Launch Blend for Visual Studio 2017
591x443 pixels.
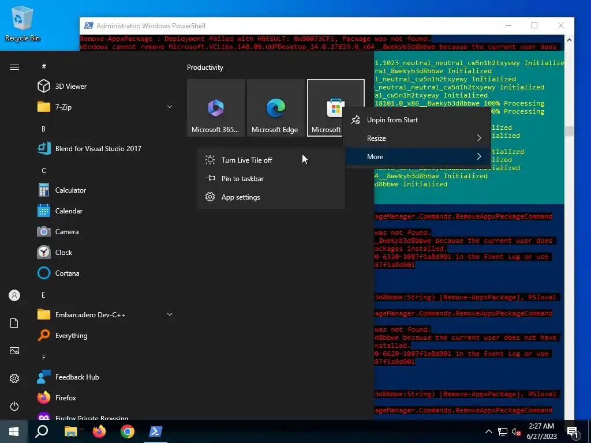(106, 148)
